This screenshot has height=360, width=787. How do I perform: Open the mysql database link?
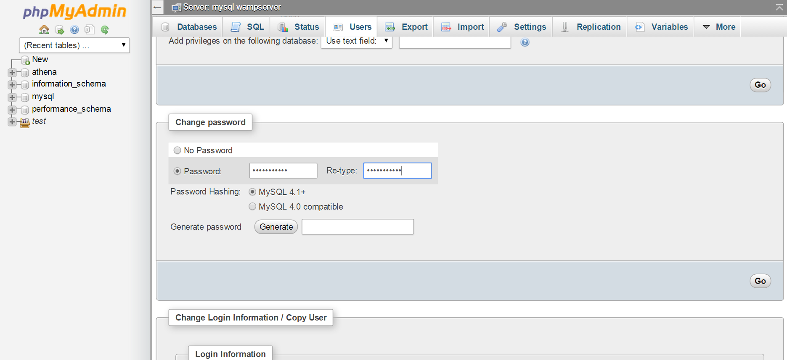click(x=43, y=97)
